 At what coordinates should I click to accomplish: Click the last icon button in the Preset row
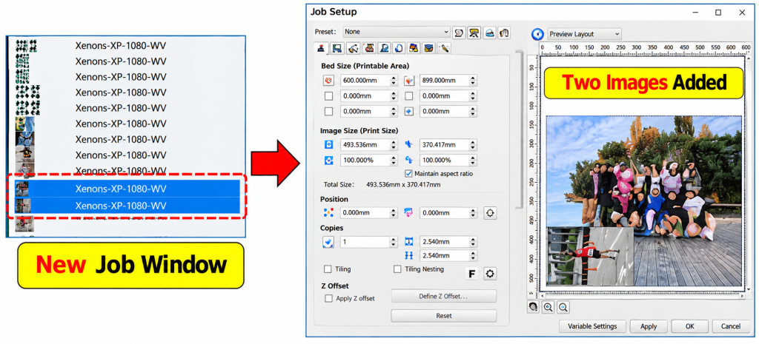coord(504,33)
